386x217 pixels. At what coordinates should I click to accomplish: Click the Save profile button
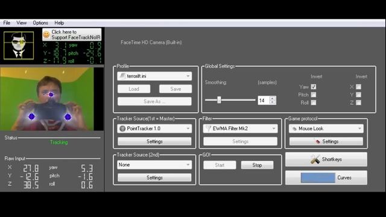pyautogui.click(x=176, y=89)
